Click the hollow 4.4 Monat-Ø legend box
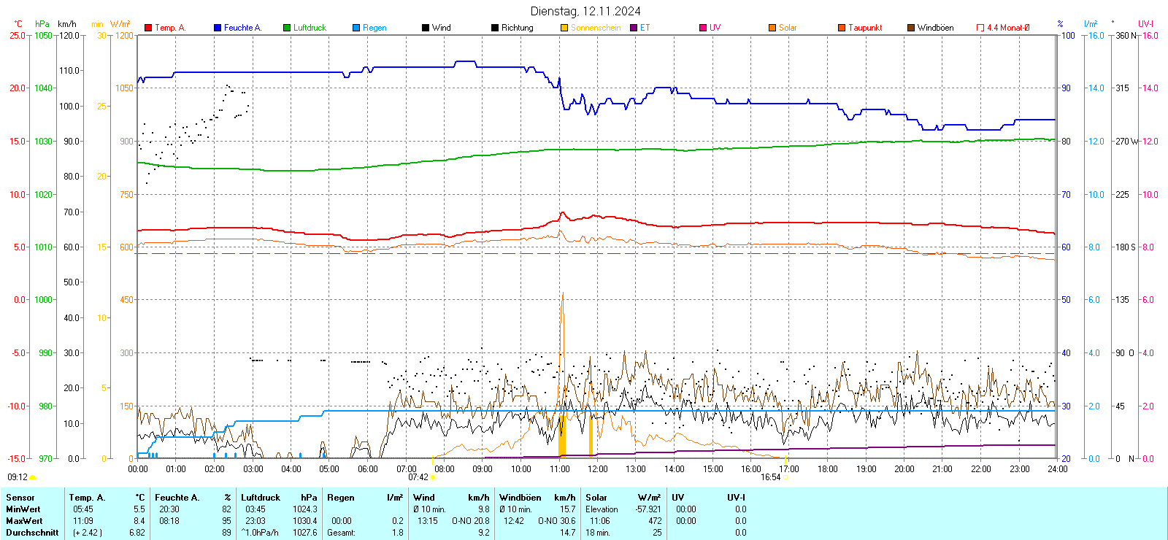 980,28
